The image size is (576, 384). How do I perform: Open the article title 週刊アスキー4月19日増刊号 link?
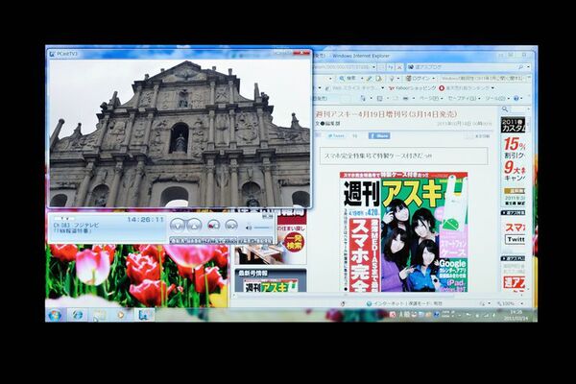387,114
